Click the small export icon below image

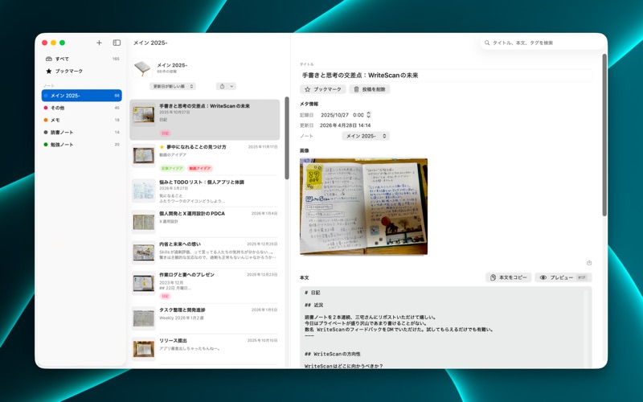click(589, 263)
